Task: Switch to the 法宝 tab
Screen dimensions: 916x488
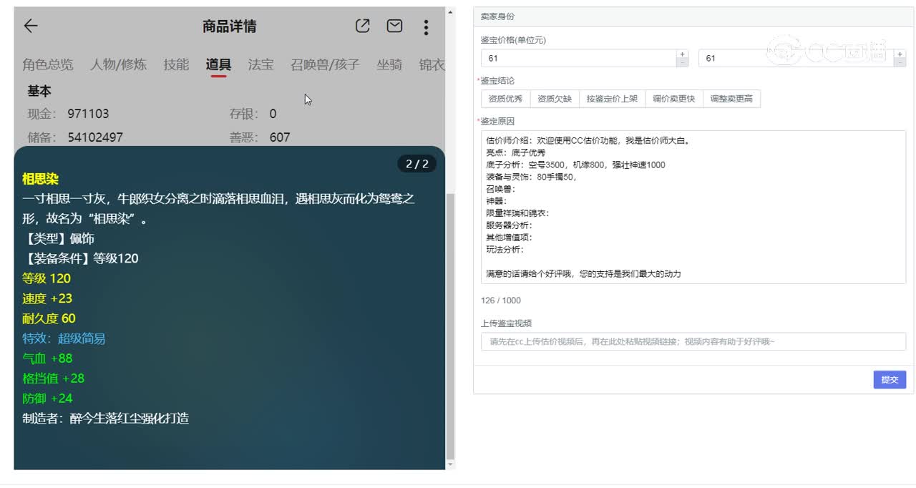Action: 260,64
